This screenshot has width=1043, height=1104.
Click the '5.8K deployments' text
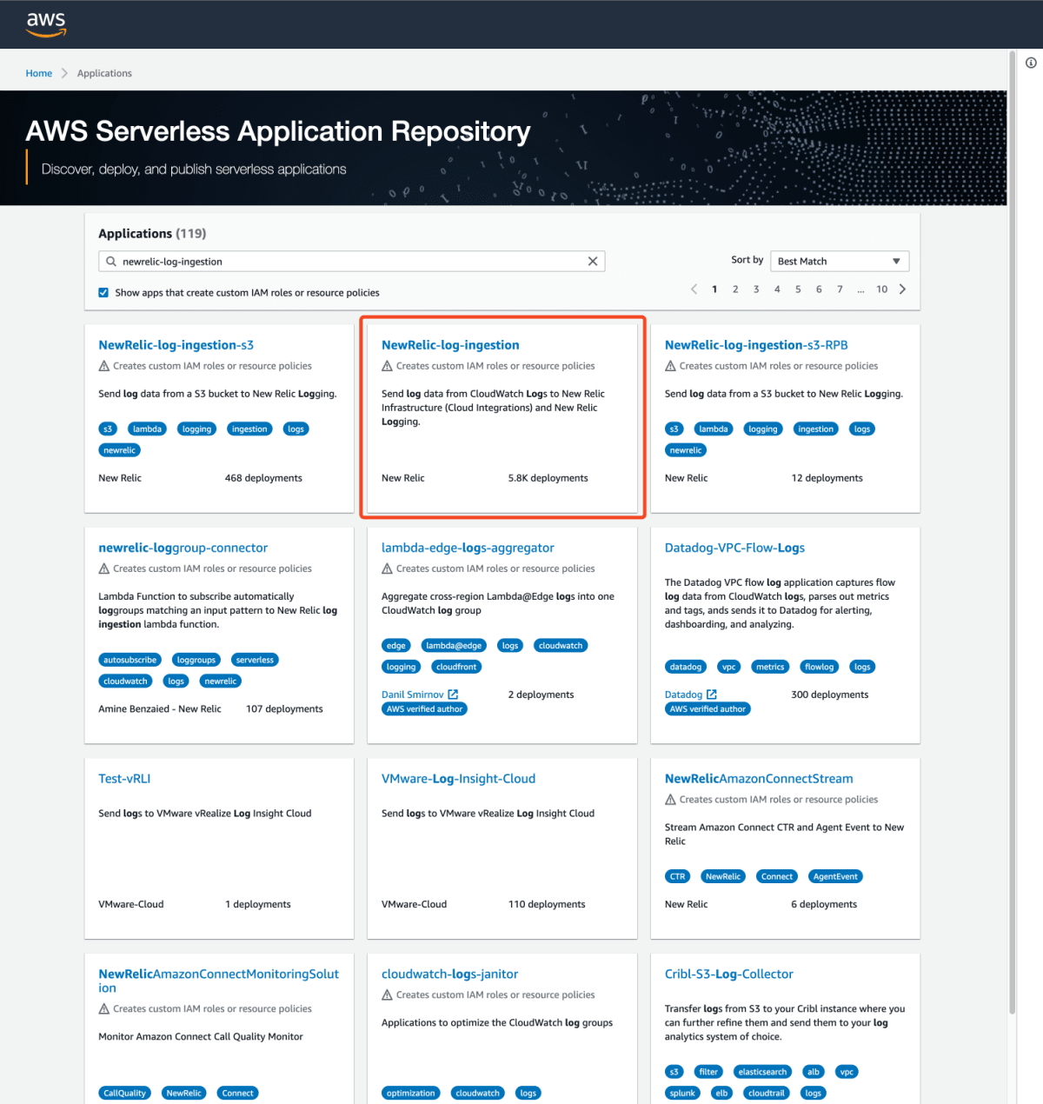point(548,478)
